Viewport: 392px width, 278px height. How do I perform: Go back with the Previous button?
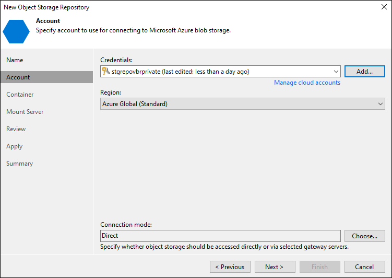point(230,267)
